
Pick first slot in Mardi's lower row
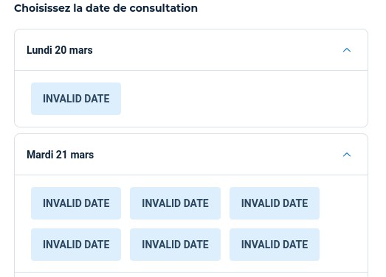pyautogui.click(x=76, y=245)
